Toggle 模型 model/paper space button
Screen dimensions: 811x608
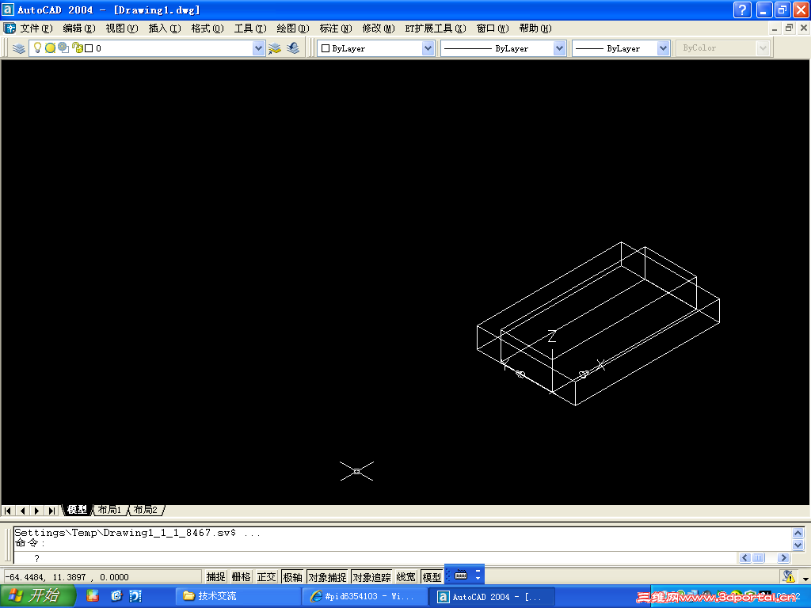tap(432, 576)
